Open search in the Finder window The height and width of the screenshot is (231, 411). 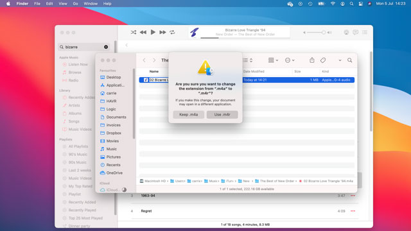(x=349, y=60)
